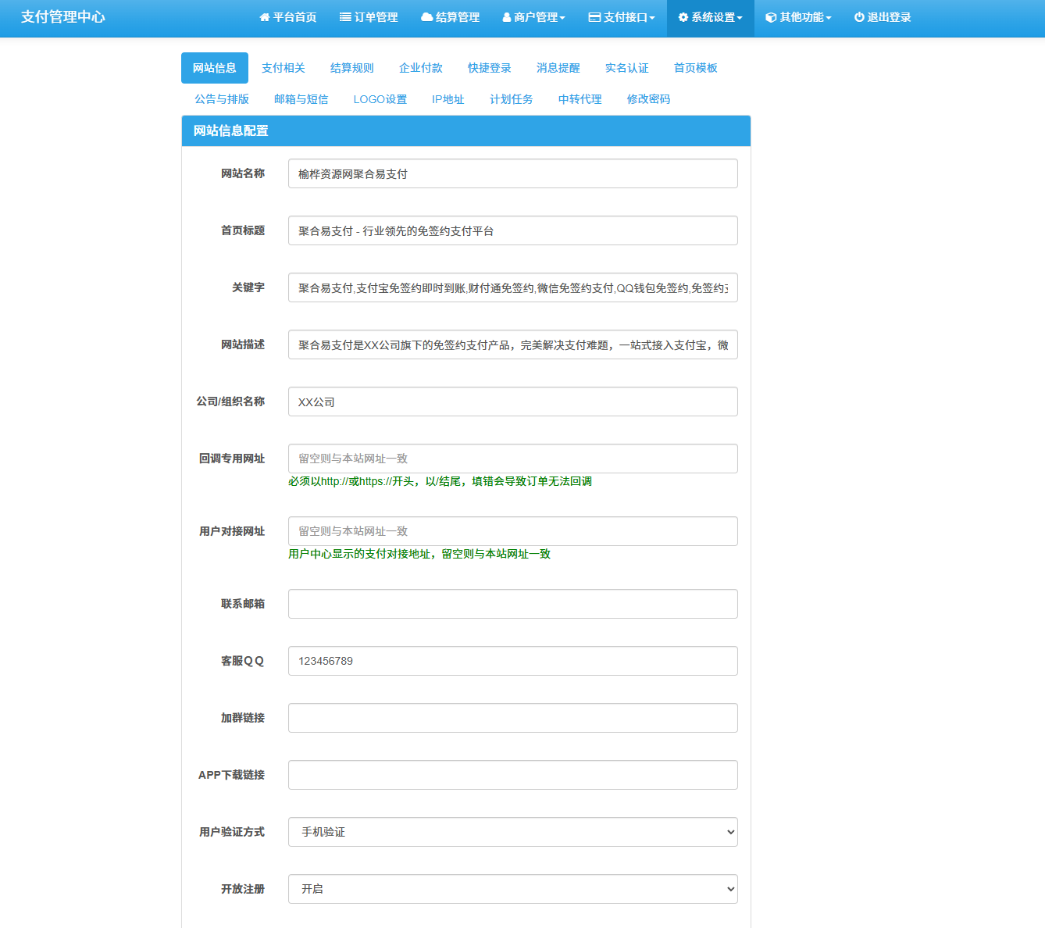The height and width of the screenshot is (928, 1045).
Task: Click the 回调专用网址 input field
Action: tap(513, 459)
